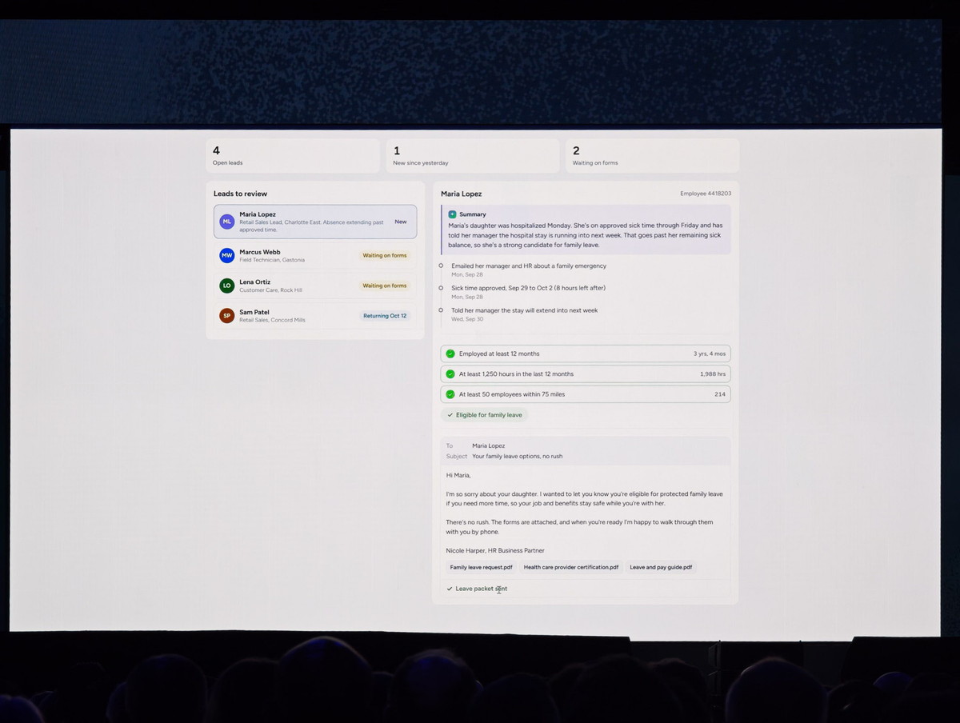Click Waiting on forms badge for Marcus Webb
This screenshot has height=723, width=960.
pyautogui.click(x=385, y=255)
